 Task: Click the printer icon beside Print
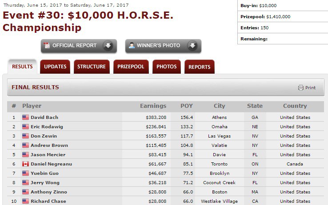(300, 87)
